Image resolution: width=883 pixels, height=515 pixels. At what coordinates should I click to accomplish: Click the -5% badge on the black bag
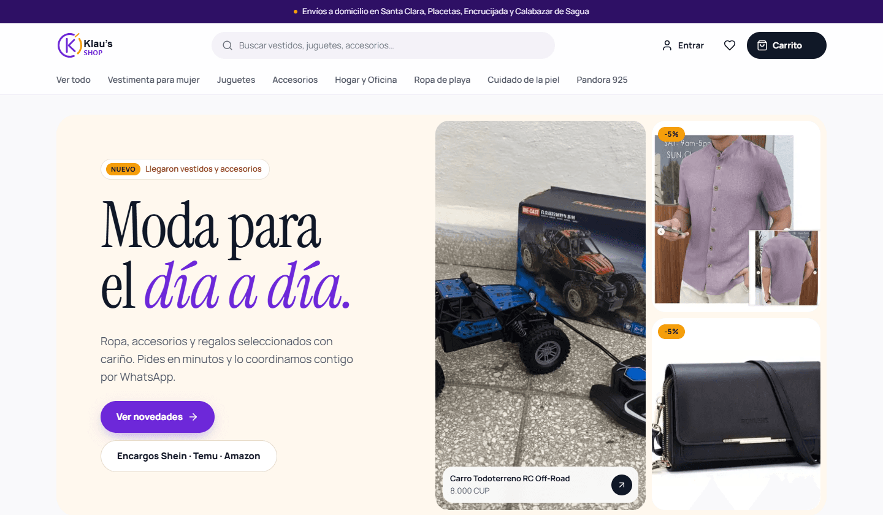click(671, 332)
